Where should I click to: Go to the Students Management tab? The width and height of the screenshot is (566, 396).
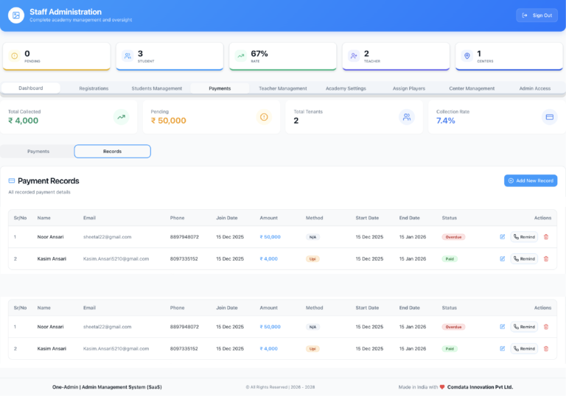(156, 88)
